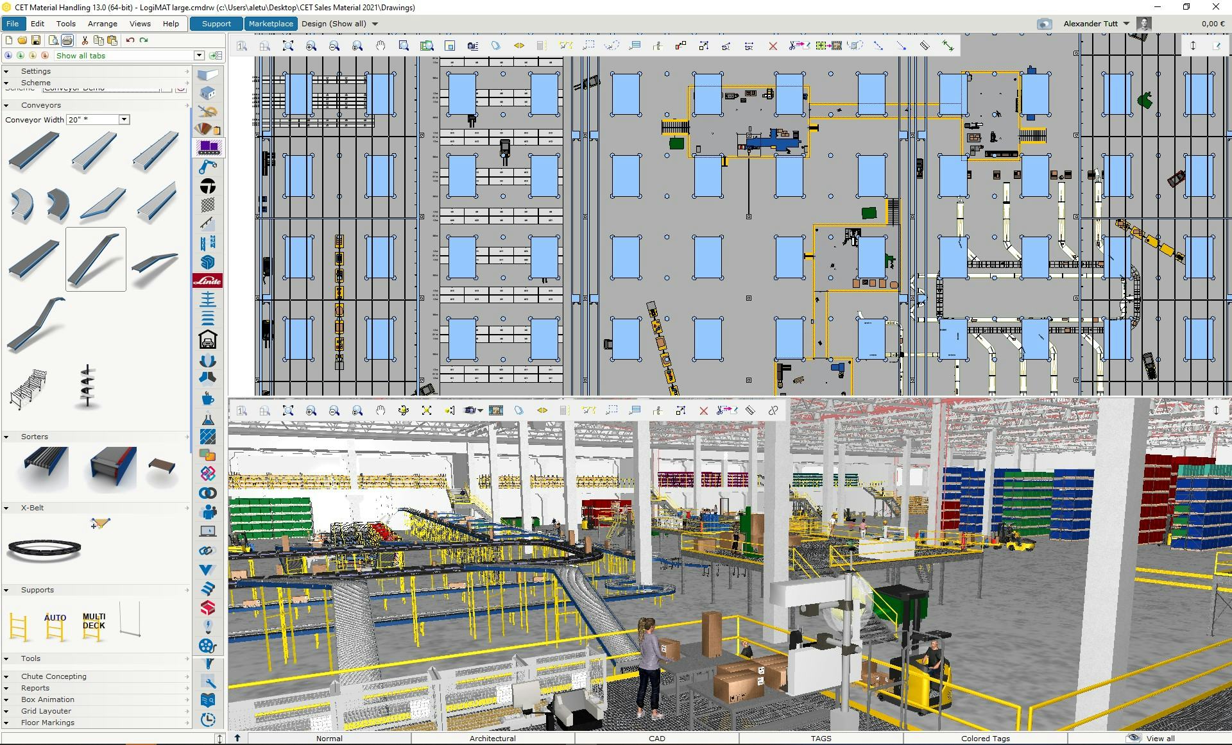Click the Undo button
The height and width of the screenshot is (745, 1232).
pyautogui.click(x=129, y=40)
